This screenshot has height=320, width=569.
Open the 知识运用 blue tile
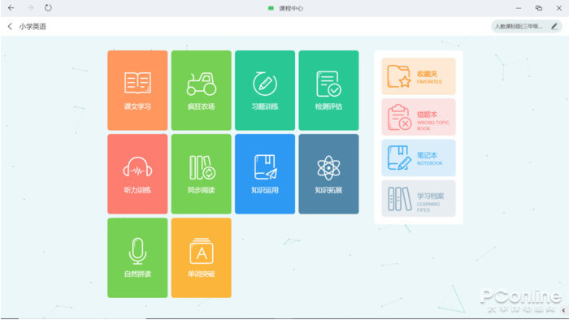click(x=265, y=174)
